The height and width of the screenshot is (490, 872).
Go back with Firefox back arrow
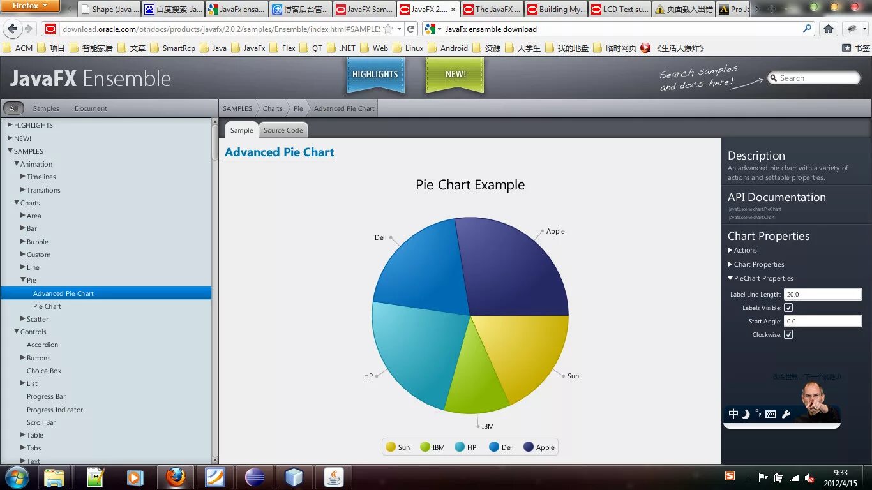pos(12,29)
